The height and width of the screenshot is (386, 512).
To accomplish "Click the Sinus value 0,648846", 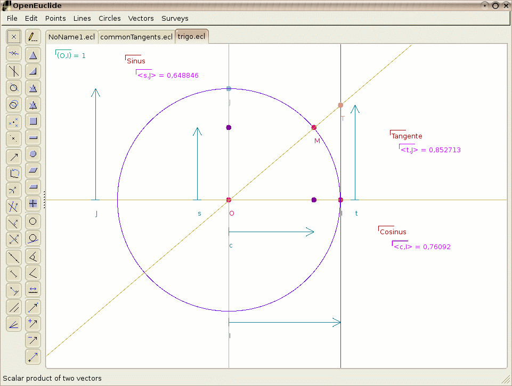I will (183, 76).
